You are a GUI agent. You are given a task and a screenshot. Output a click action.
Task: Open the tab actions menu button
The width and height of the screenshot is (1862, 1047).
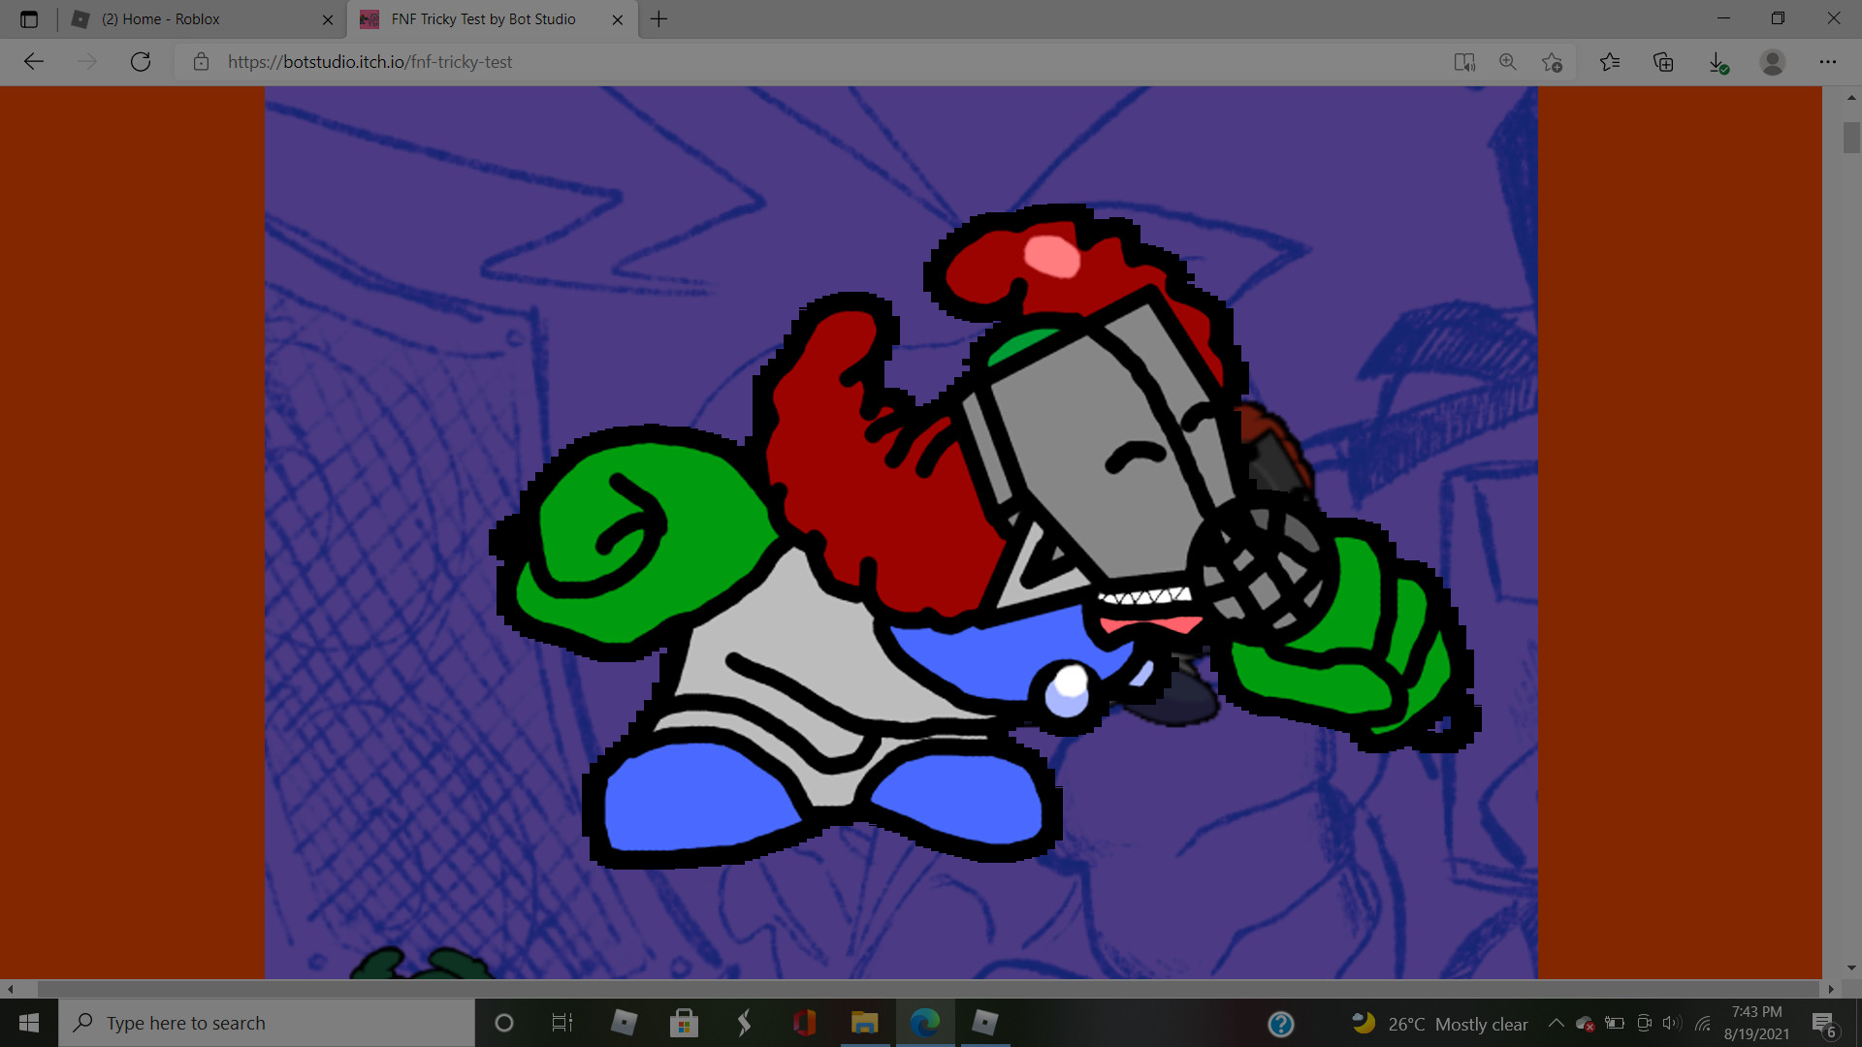(x=29, y=19)
